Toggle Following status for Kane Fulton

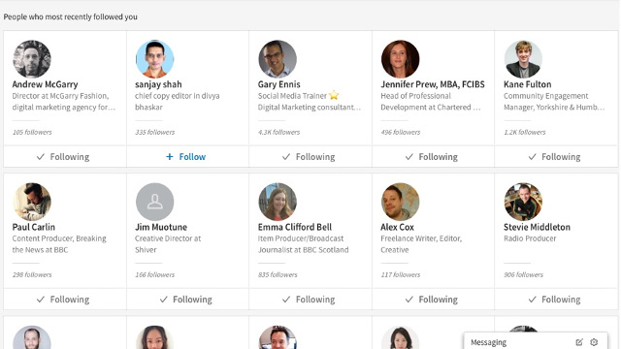[x=556, y=157]
